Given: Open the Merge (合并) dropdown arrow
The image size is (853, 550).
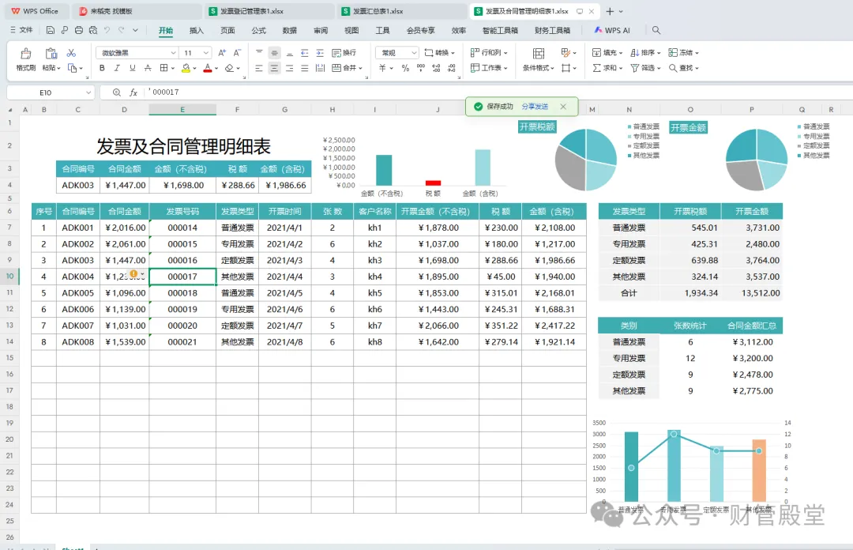Looking at the screenshot, I should coord(360,69).
